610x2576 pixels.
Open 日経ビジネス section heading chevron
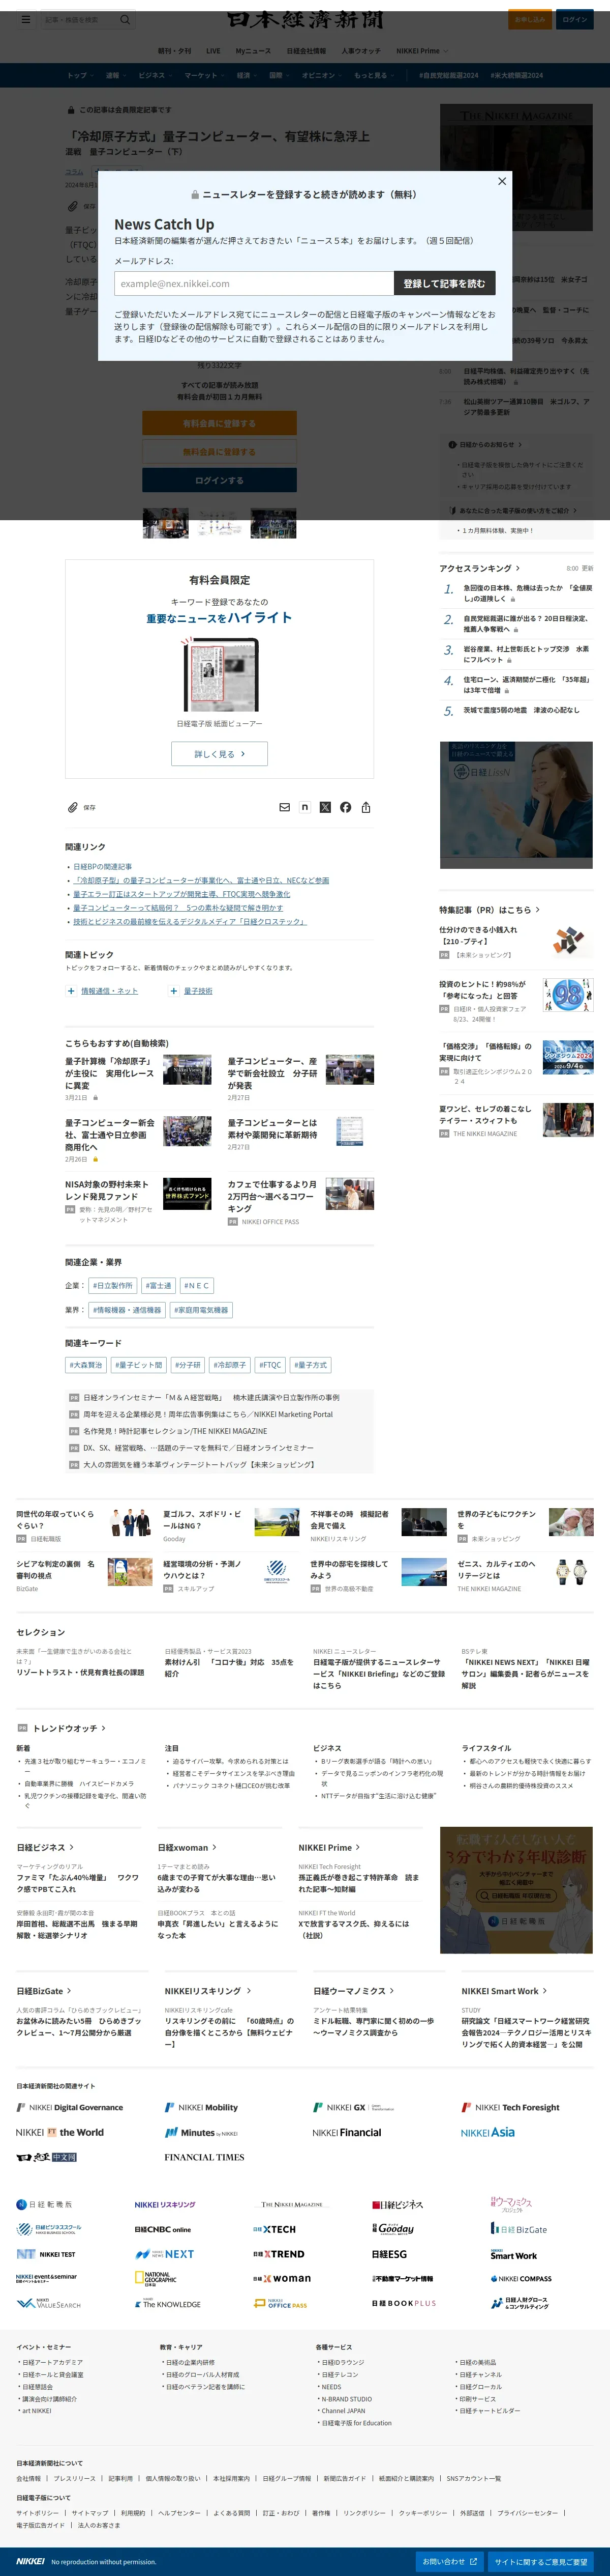71,1847
